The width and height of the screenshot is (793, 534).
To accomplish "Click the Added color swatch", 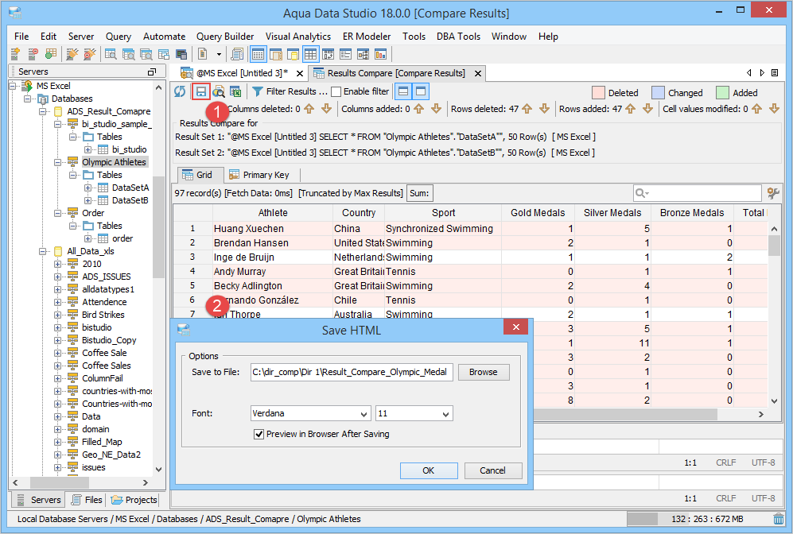I will tap(722, 92).
